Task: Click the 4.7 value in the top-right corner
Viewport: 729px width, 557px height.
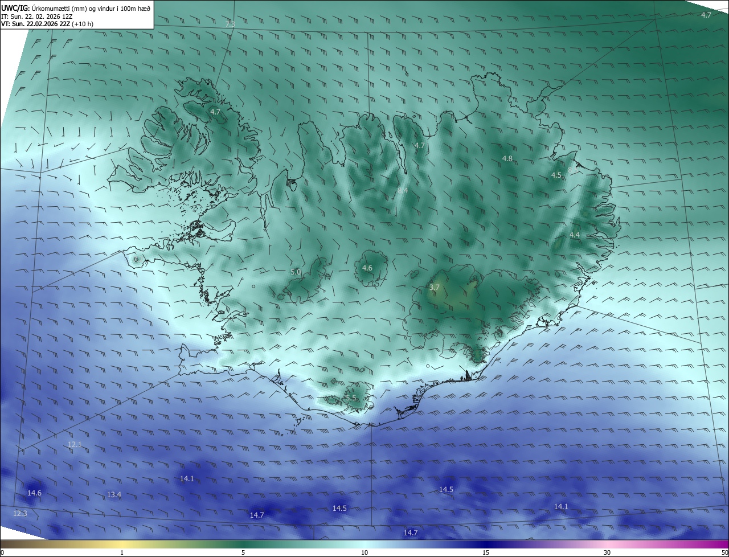Action: click(706, 15)
